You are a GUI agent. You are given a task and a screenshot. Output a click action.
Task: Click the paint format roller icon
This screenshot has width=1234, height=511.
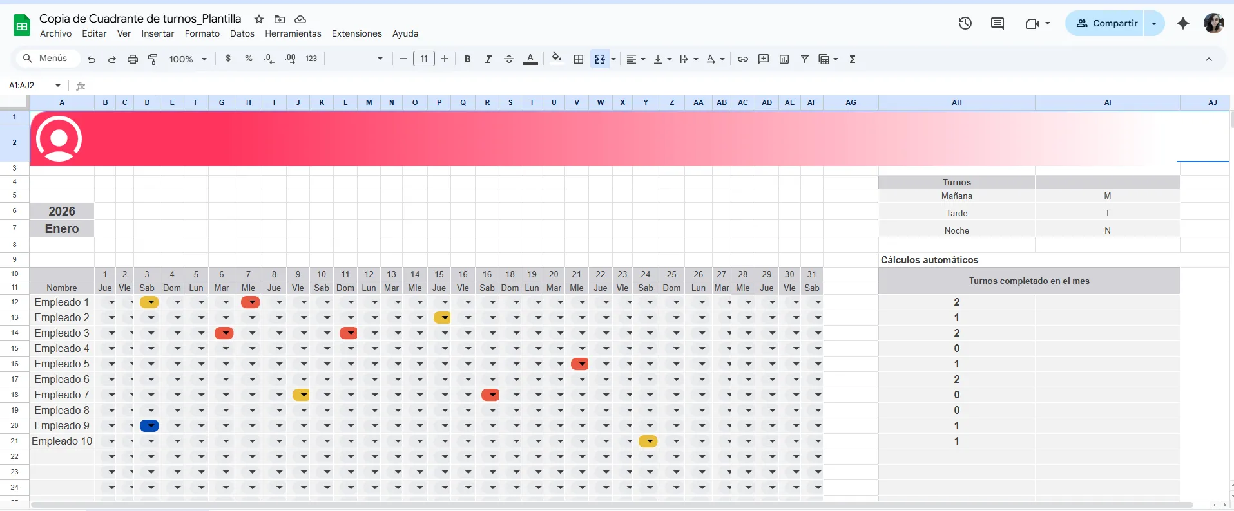(153, 59)
